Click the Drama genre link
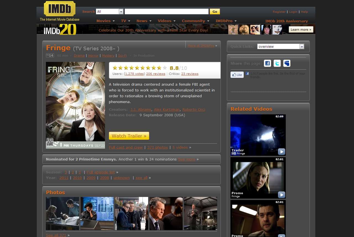 click(x=79, y=56)
